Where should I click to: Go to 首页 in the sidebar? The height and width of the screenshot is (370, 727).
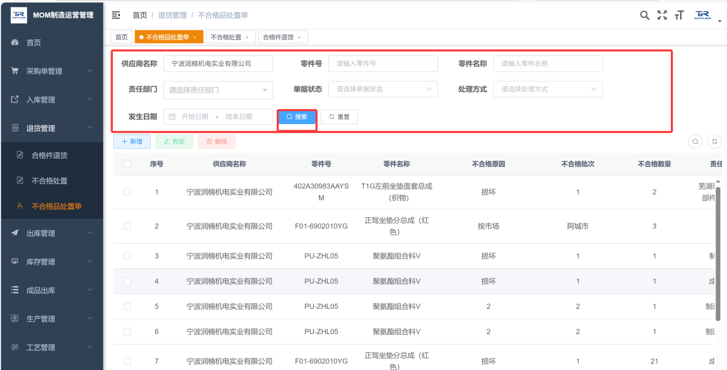coord(52,42)
